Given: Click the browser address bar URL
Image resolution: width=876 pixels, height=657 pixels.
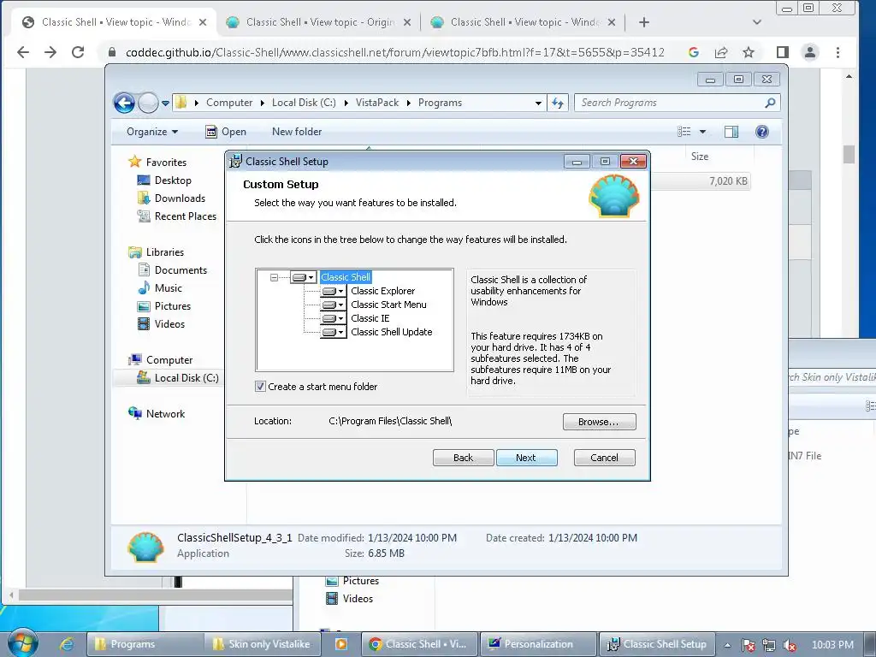Looking at the screenshot, I should coord(395,52).
